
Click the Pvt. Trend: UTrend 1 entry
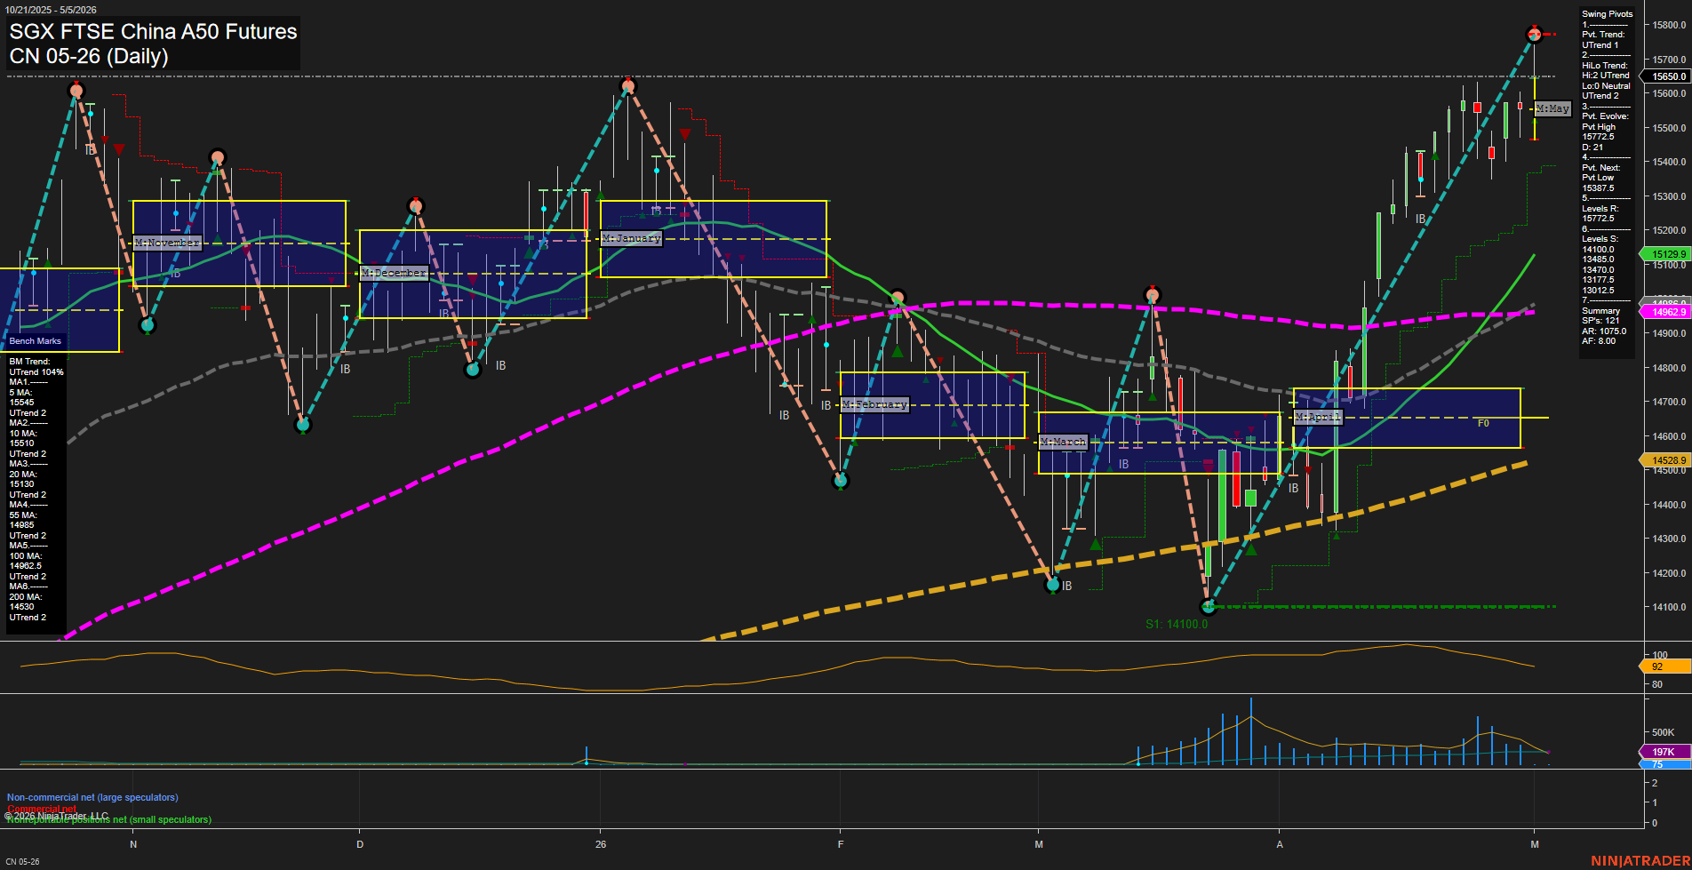click(x=1603, y=40)
